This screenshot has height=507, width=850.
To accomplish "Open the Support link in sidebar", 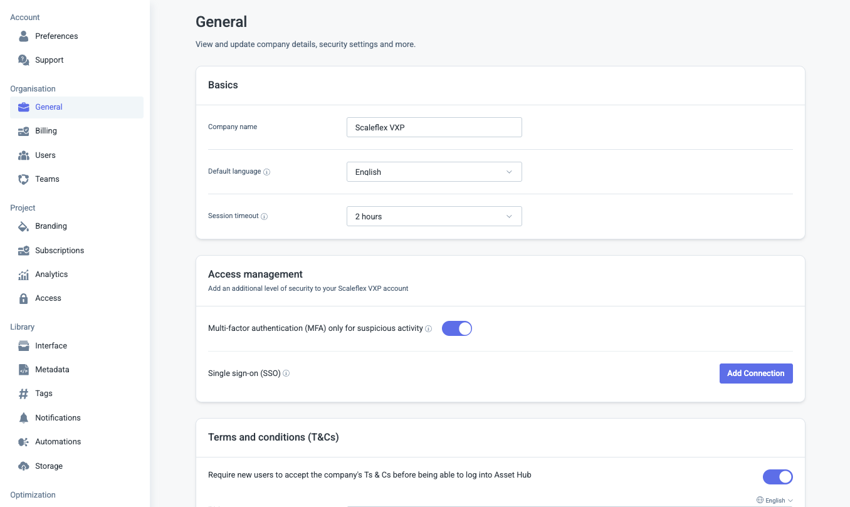I will (x=49, y=60).
